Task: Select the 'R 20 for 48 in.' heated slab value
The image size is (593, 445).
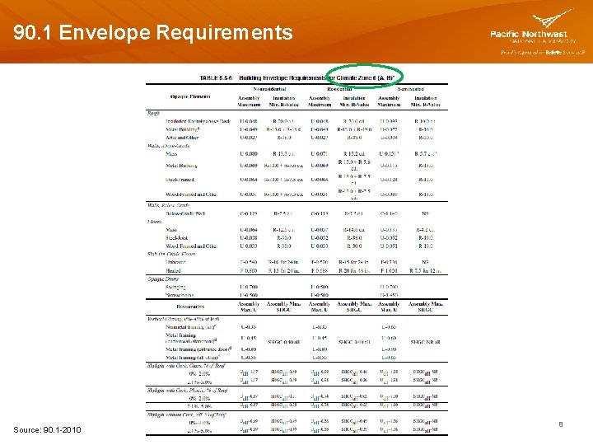Action: click(x=354, y=271)
